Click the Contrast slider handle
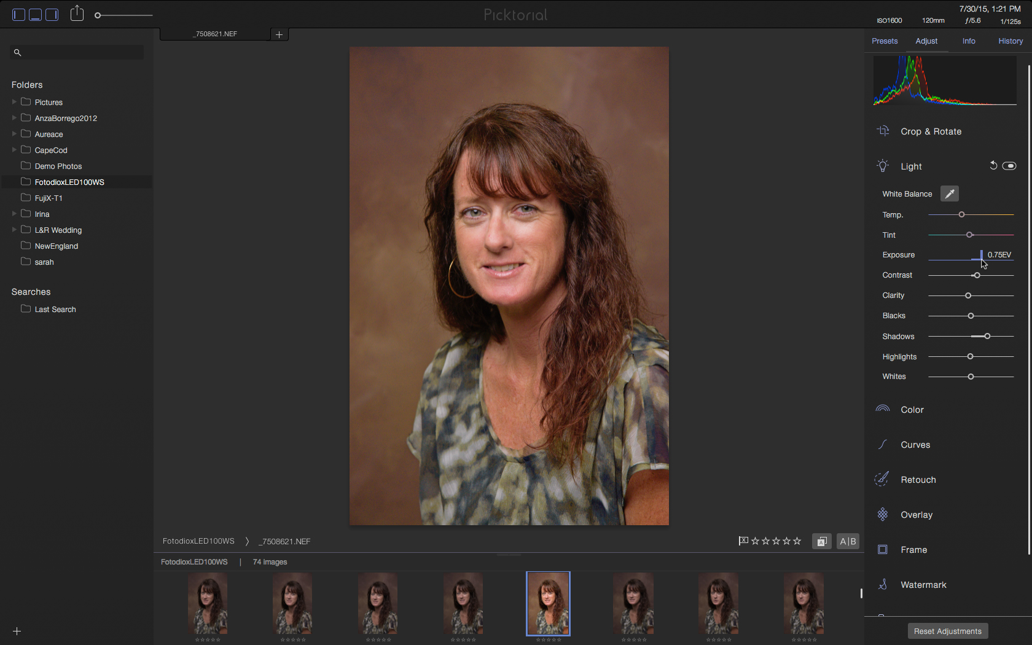This screenshot has width=1032, height=645. tap(977, 275)
